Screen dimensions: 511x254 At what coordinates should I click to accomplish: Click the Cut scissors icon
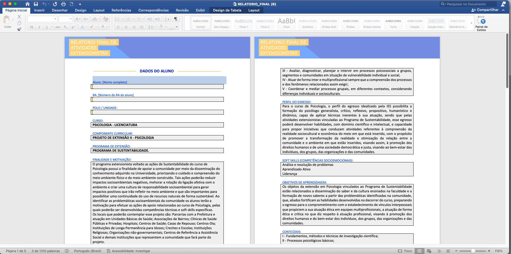point(19,17)
